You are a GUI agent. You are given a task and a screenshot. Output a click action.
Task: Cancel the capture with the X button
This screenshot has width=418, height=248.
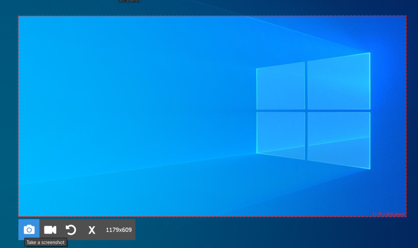click(92, 230)
